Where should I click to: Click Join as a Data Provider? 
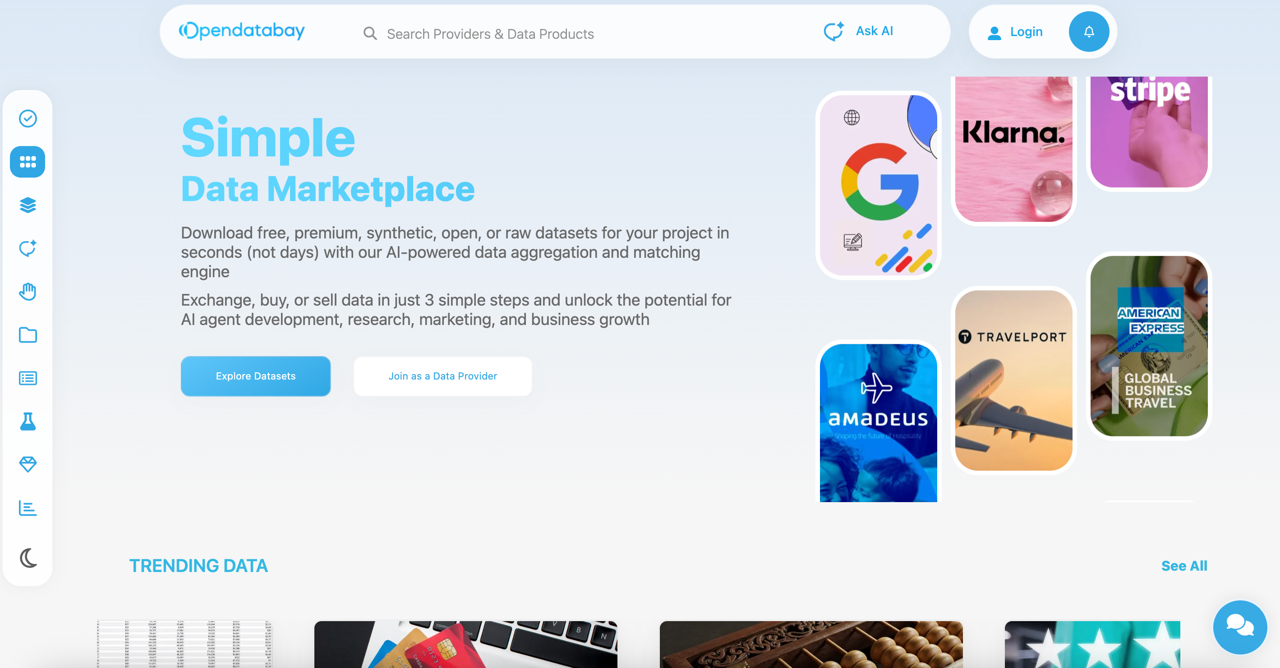coord(443,376)
